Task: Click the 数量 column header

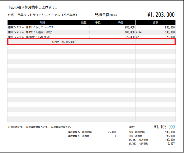Action: click(x=84, y=22)
